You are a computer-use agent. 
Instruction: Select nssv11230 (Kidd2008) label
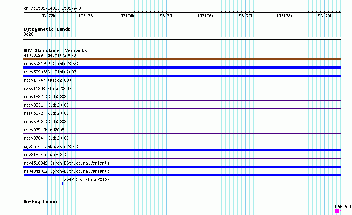[x=47, y=88]
